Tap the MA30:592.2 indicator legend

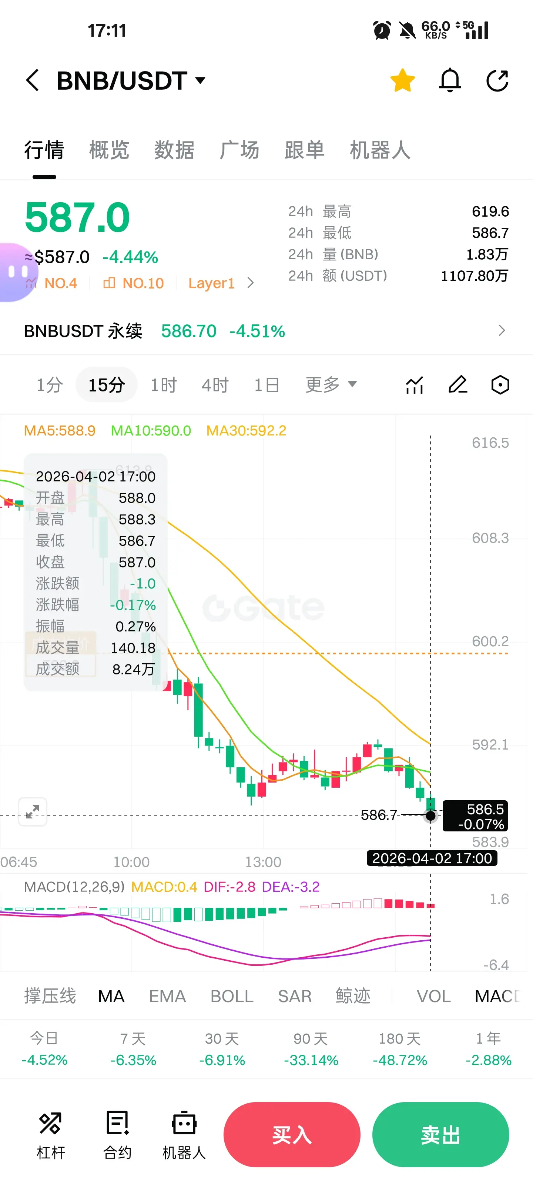tap(247, 430)
